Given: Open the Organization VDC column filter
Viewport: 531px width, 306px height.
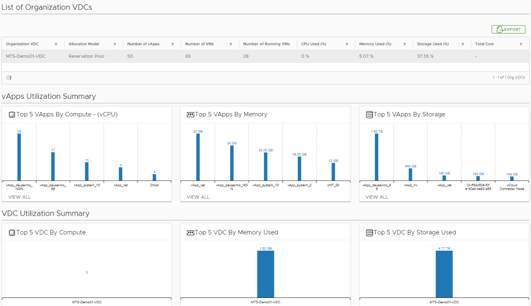Looking at the screenshot, I should coord(56,44).
